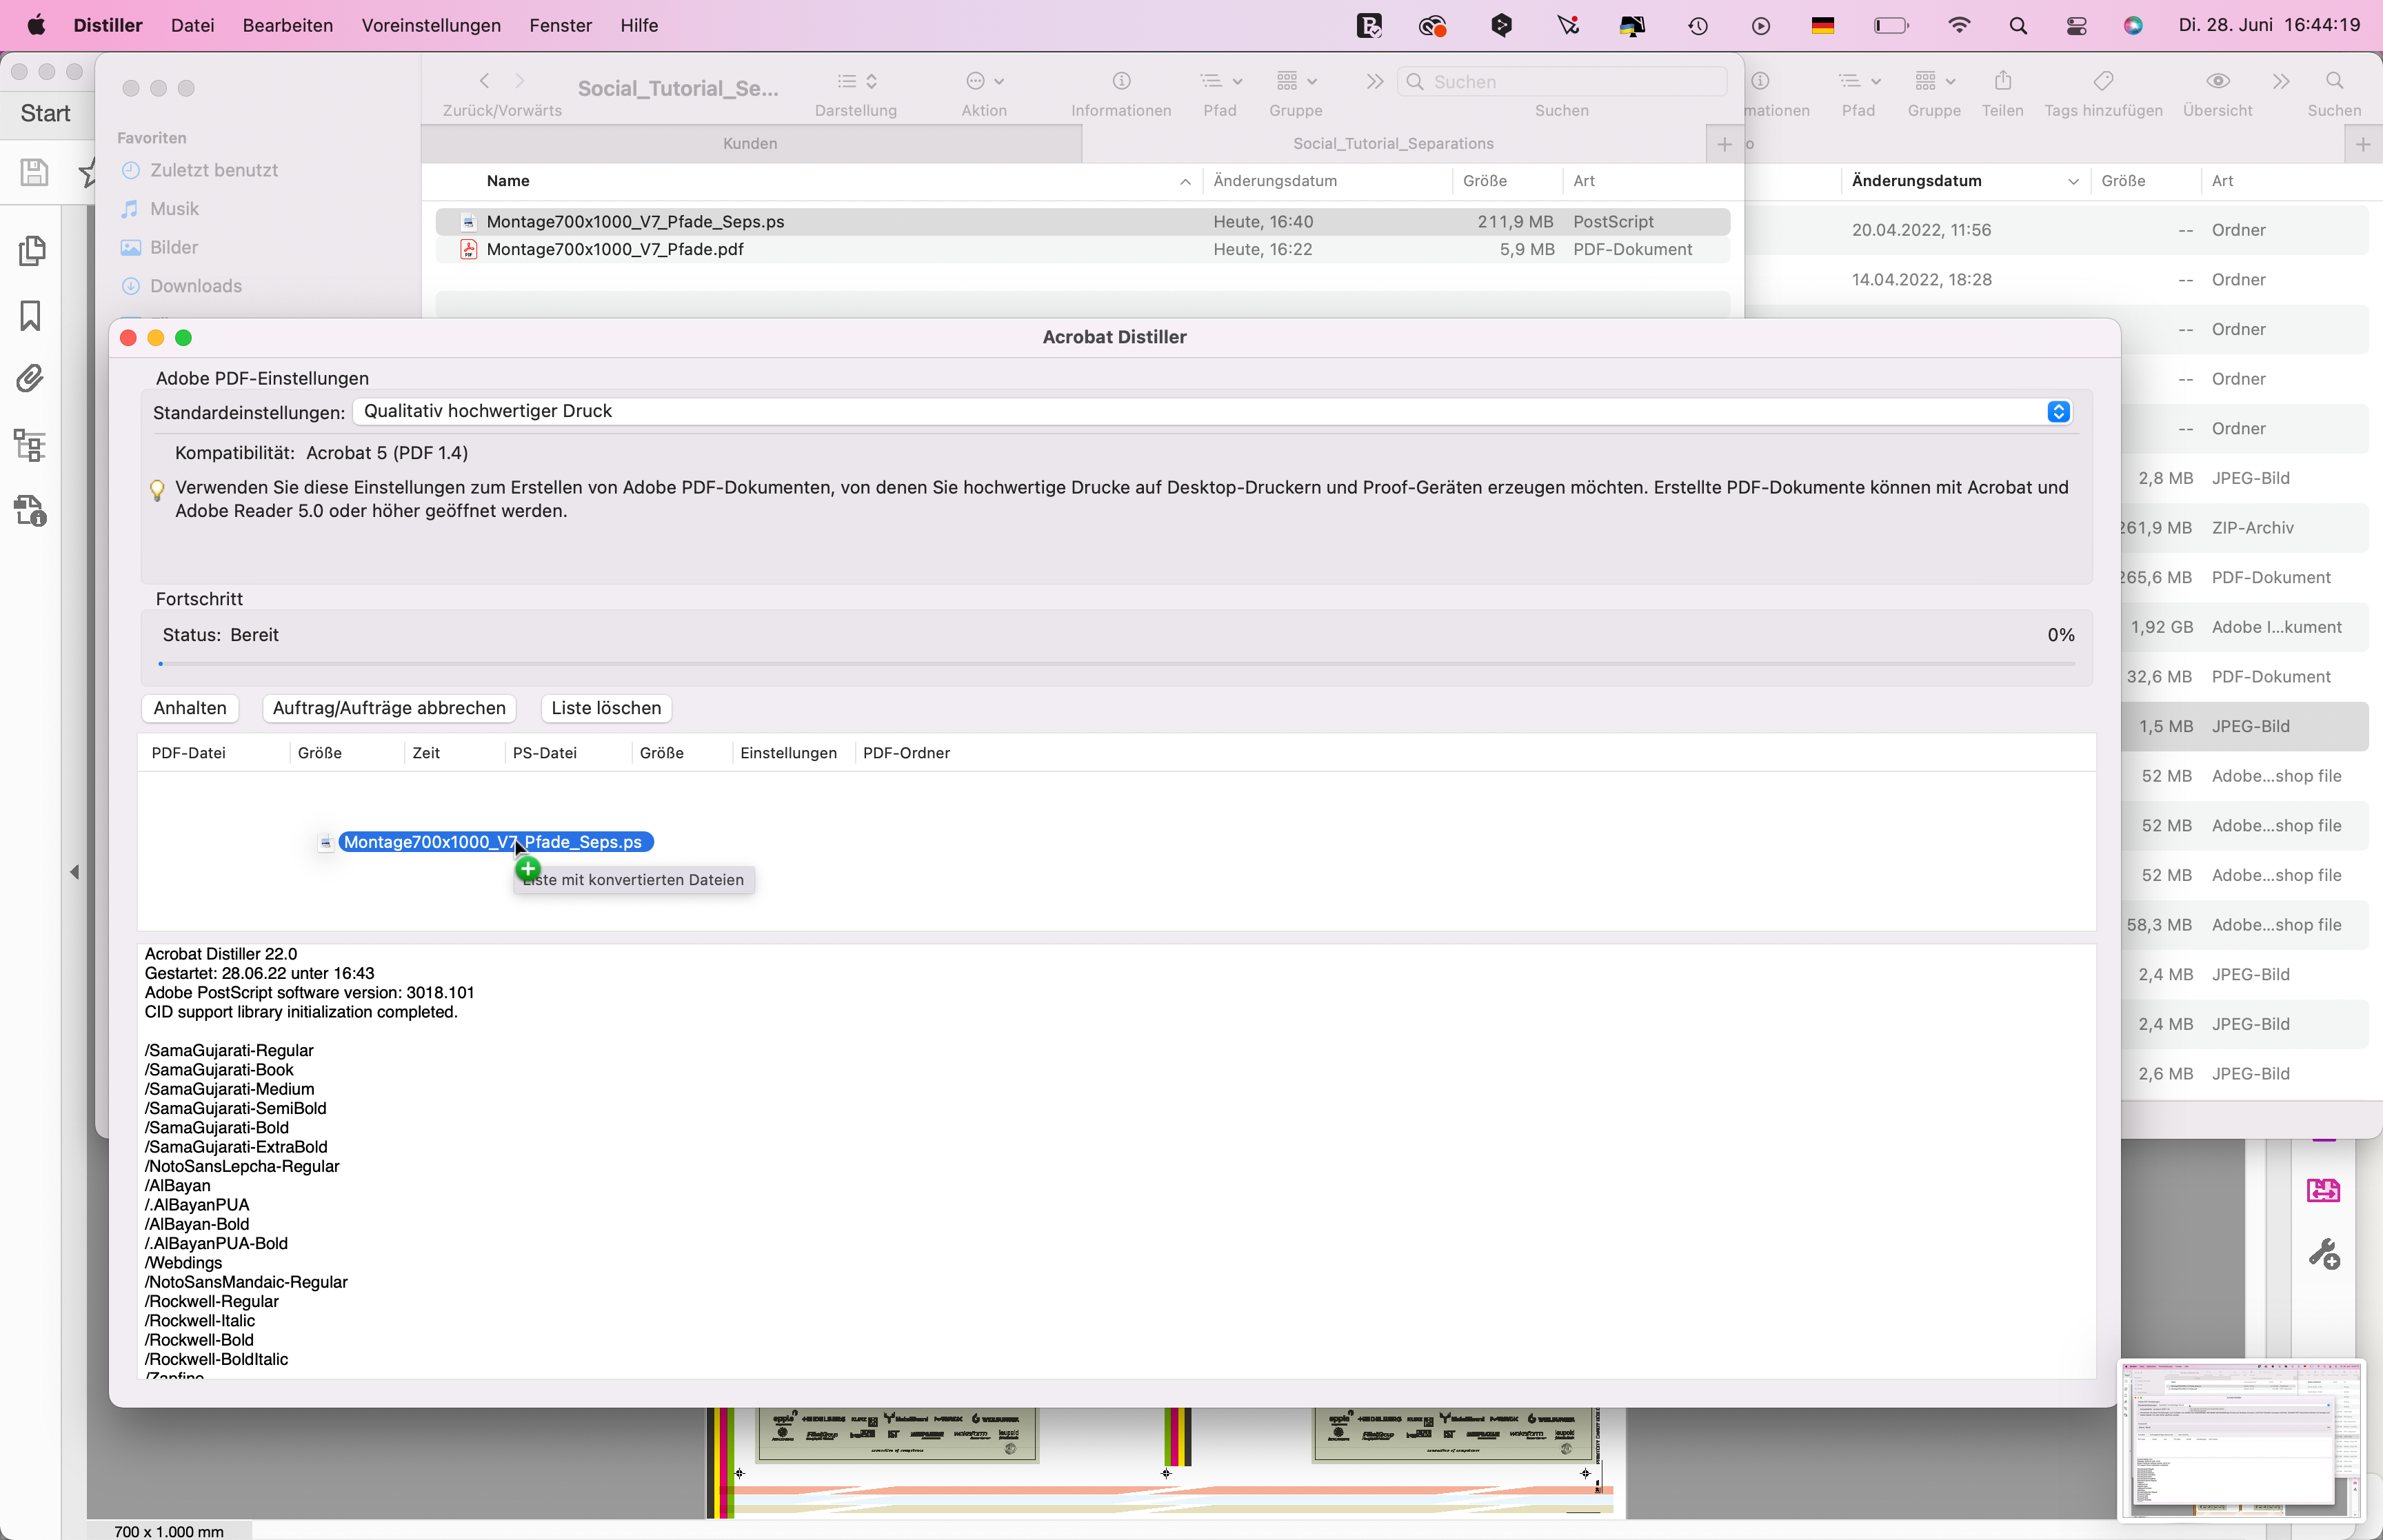Open Gruppe dropdown in front Finder toolbar
2383x1540 pixels.
[1297, 81]
